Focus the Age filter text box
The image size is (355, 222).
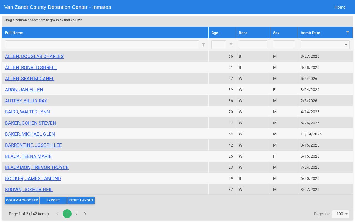pyautogui.click(x=219, y=45)
